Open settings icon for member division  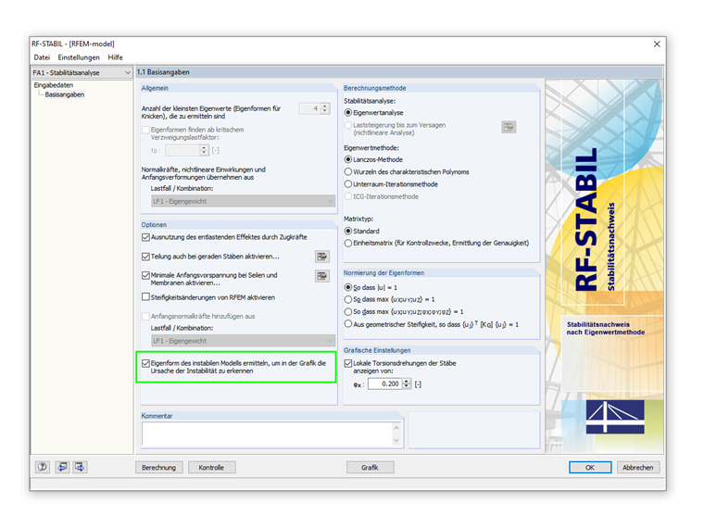pyautogui.click(x=322, y=257)
